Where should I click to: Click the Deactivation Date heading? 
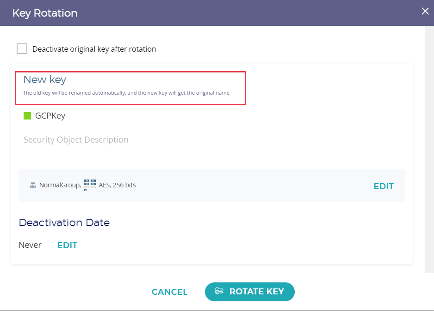pos(64,222)
